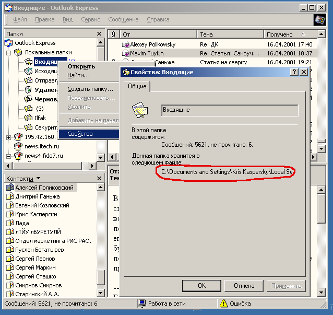Click the Outlook Express root icon in the tree

coord(8,43)
